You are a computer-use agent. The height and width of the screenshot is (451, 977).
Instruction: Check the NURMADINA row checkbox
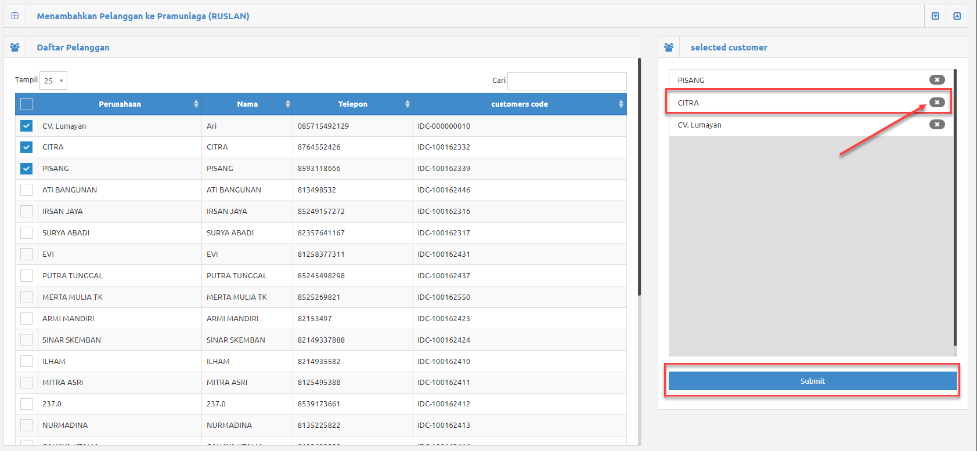pos(26,425)
